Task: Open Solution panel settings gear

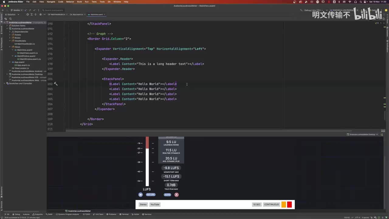Action: click(40, 15)
